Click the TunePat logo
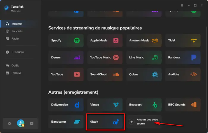Viewport: 208px width, 133px height. tap(7, 8)
